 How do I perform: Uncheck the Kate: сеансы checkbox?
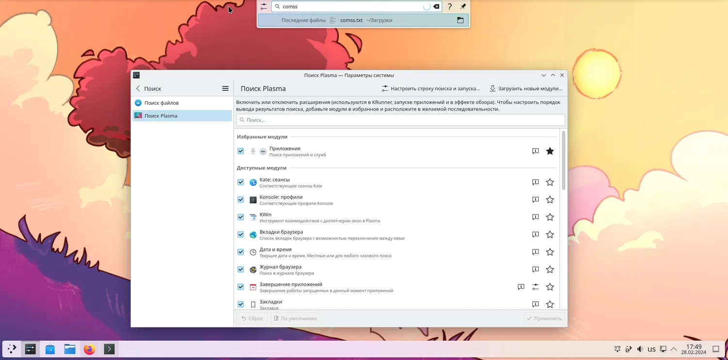click(x=241, y=182)
